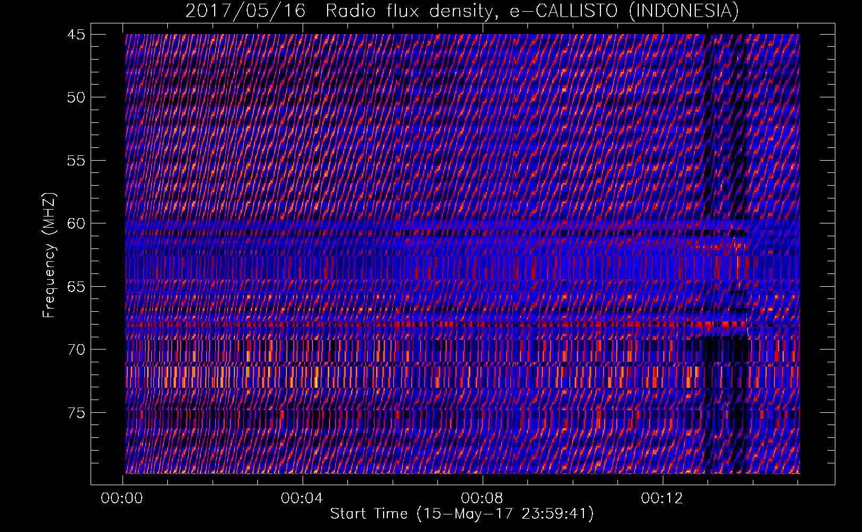Click the 70 frequency tick label
The image size is (862, 532).
tap(76, 350)
